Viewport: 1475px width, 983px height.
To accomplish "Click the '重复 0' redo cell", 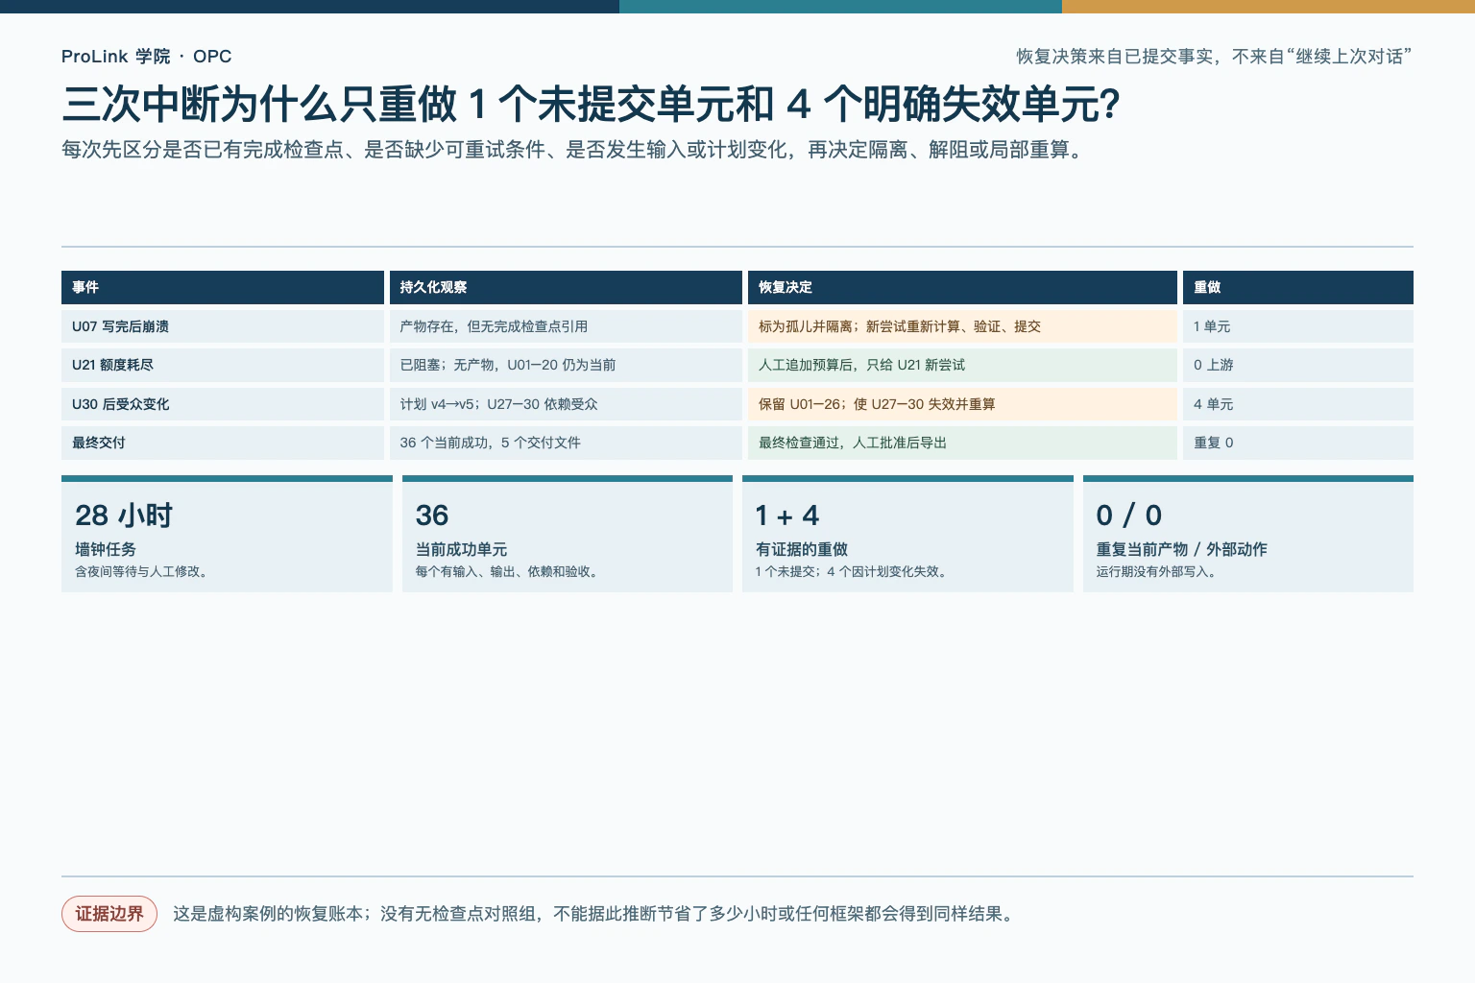I will (x=1298, y=443).
